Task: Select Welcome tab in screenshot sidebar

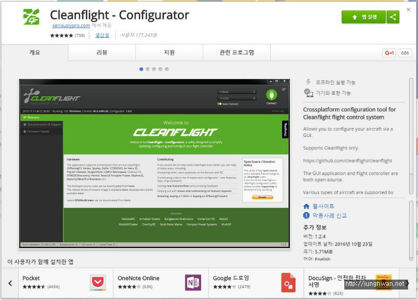Action: click(x=42, y=117)
